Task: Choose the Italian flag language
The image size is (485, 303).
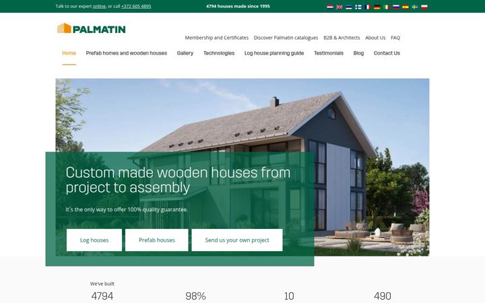Action: pos(387,7)
